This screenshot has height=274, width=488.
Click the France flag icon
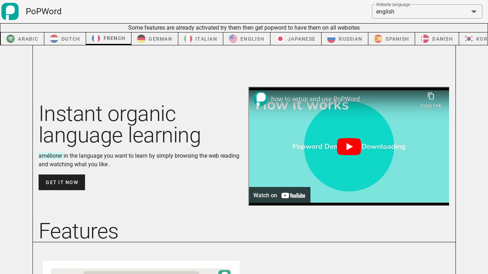[x=96, y=38]
